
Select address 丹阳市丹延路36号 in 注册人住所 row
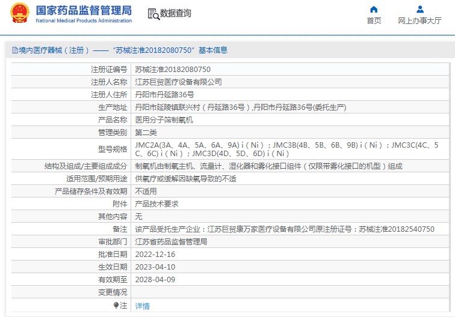click(164, 95)
